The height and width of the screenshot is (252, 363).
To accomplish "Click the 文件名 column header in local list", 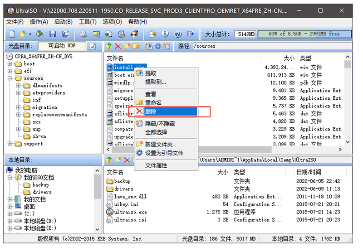I will 150,172.
